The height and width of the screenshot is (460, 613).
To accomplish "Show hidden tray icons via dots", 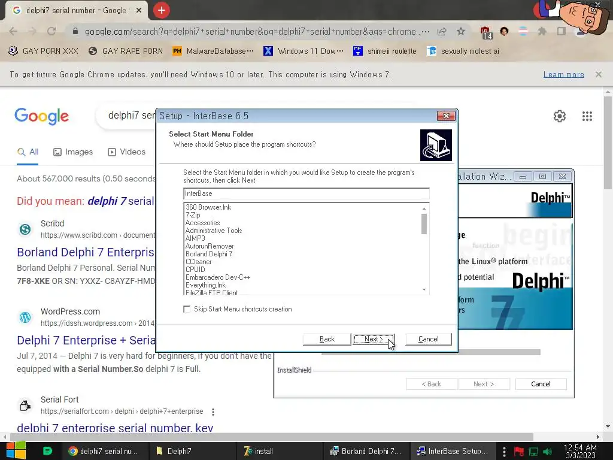I will point(504,452).
